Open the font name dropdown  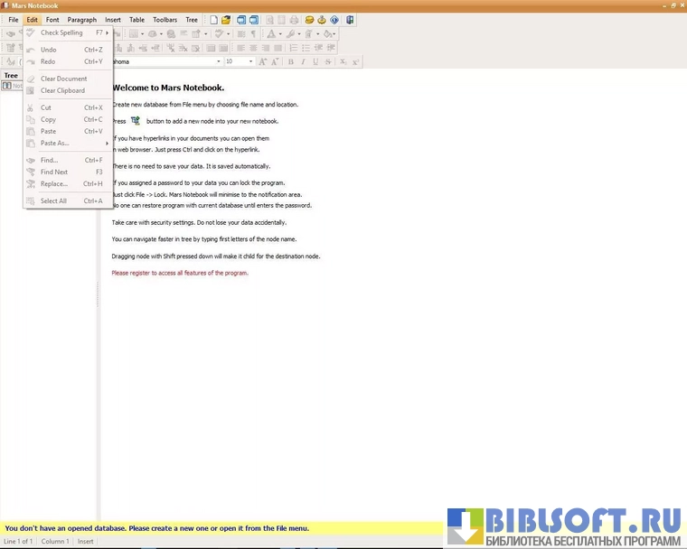tap(218, 61)
